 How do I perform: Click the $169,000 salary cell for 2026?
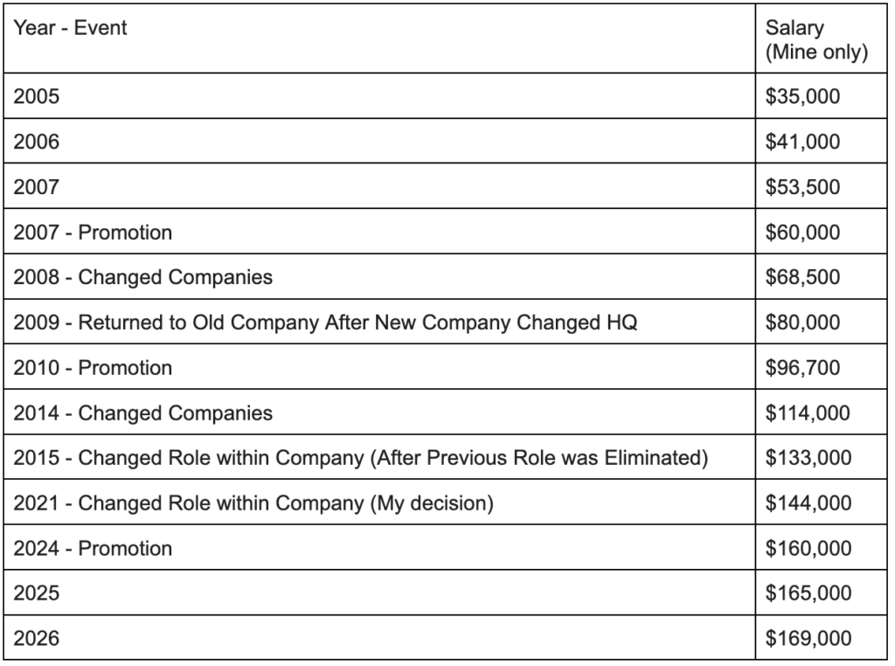[x=822, y=637]
